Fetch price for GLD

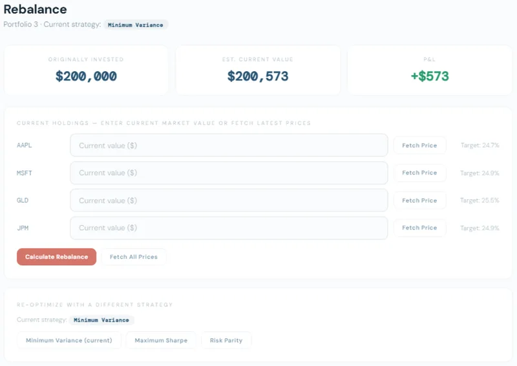(419, 200)
